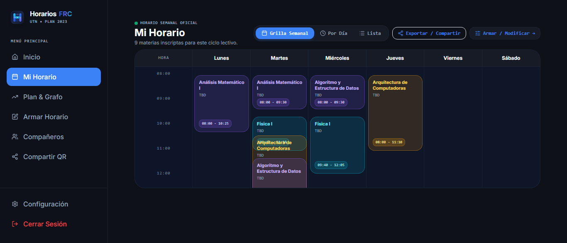The image size is (567, 243).
Task: Switch to Lista view
Action: click(x=370, y=33)
